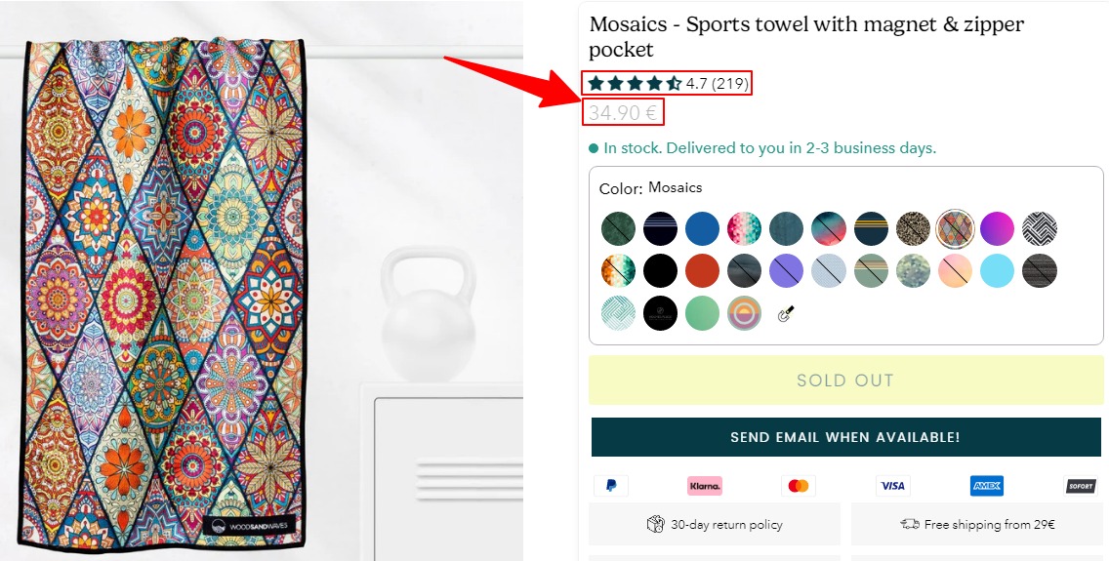Click the free shipping truck icon
Viewport: 1109px width, 561px height.
pyautogui.click(x=909, y=525)
